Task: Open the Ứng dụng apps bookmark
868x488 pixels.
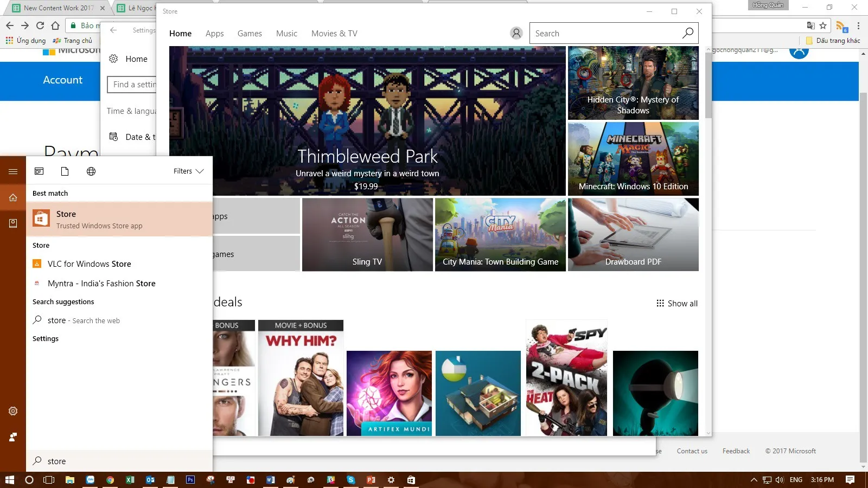Action: coord(25,41)
